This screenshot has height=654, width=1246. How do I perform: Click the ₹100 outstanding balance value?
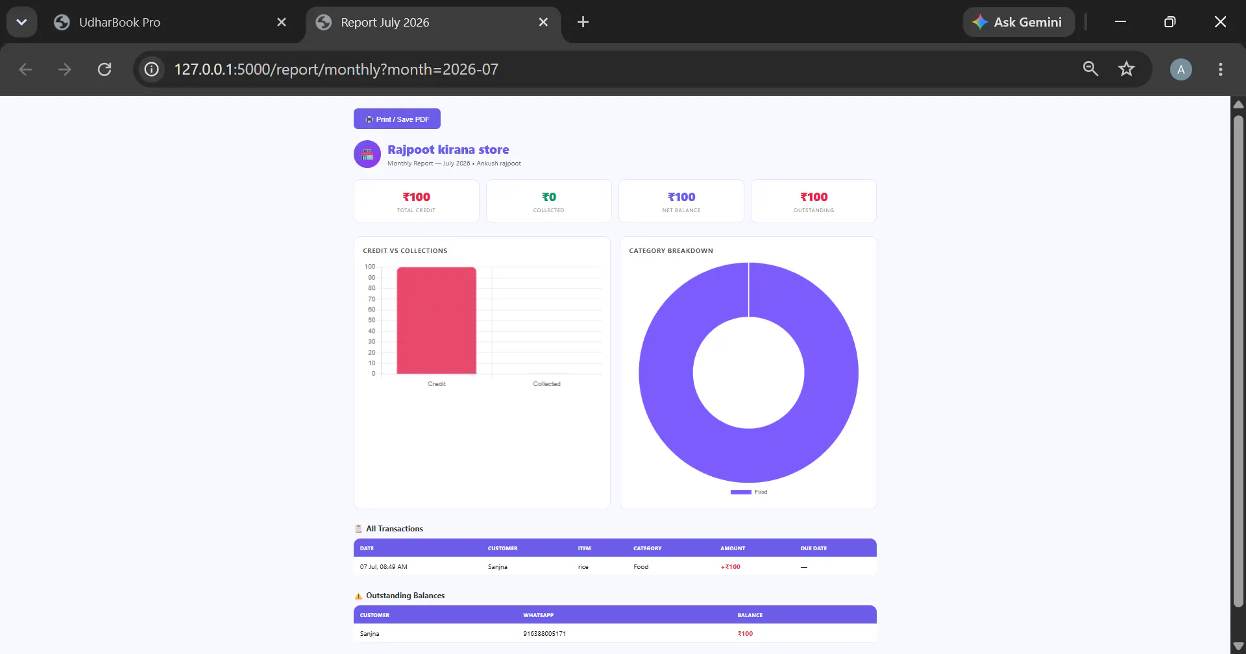pyautogui.click(x=745, y=634)
